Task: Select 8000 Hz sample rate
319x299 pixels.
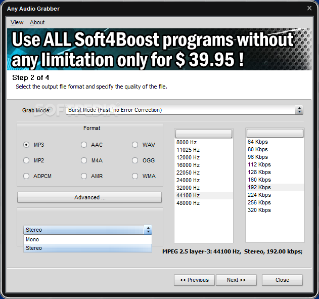Action: coord(204,142)
